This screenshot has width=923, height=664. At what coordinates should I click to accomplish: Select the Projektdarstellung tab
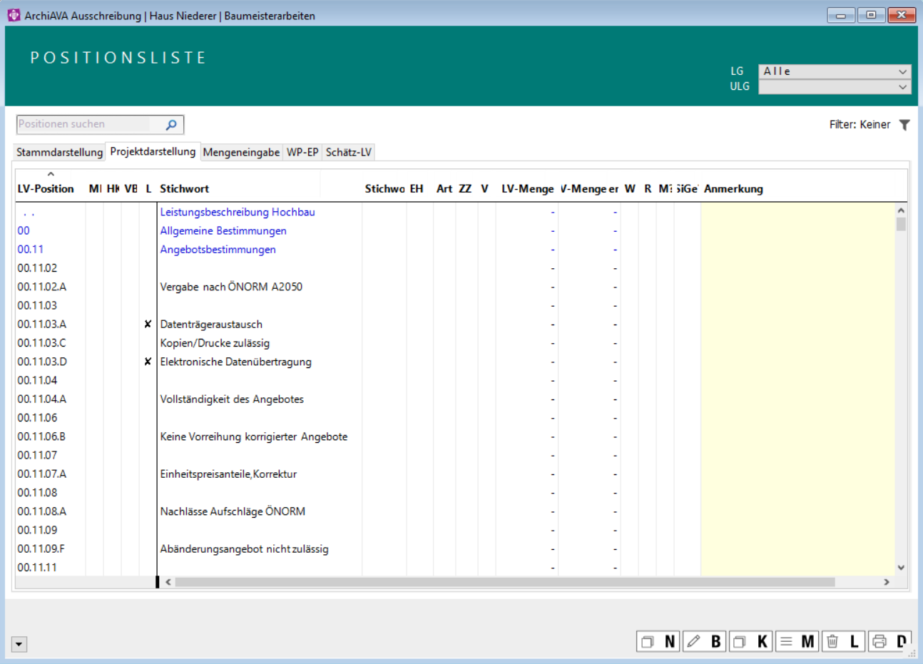pos(153,151)
